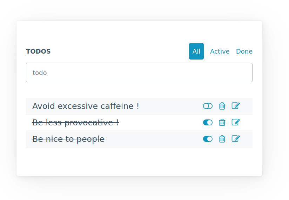Mark "Avoid excessive caffeine !" as done with its toggle
Viewport: 289px width, 200px height.
[208, 106]
